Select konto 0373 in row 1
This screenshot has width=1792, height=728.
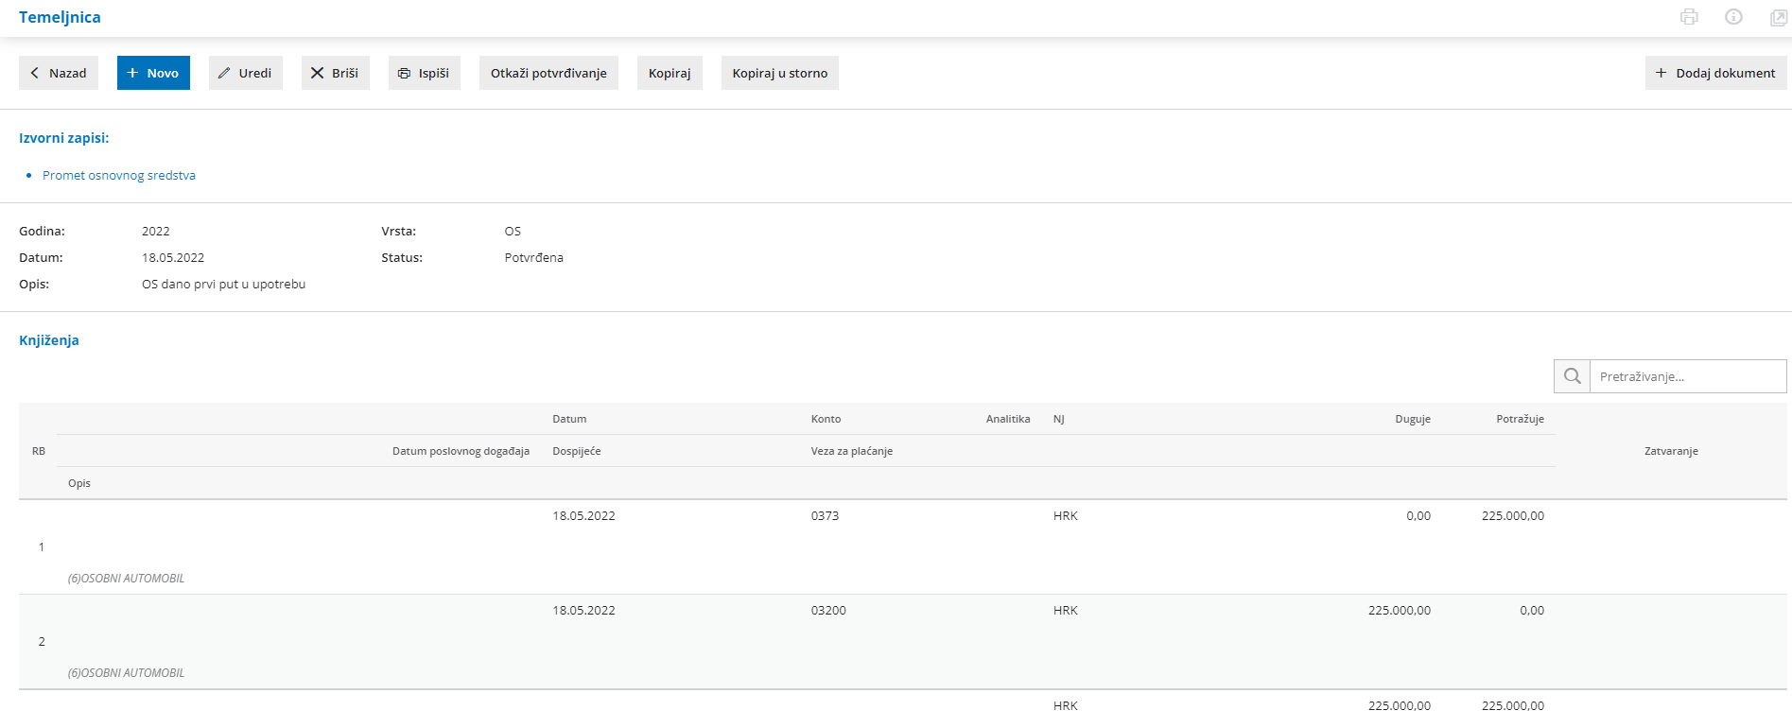tap(825, 515)
